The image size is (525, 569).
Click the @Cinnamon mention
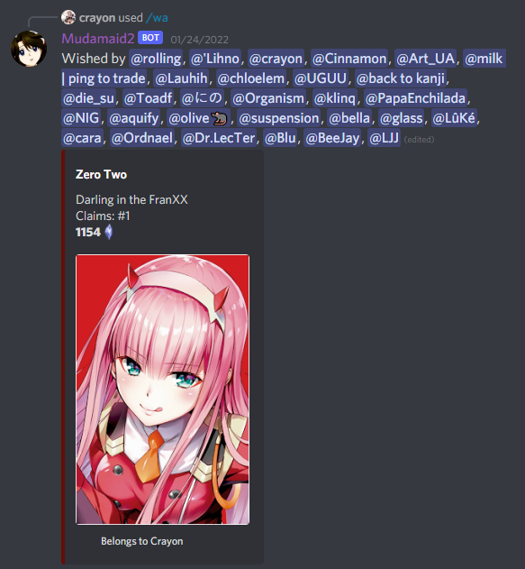(349, 59)
